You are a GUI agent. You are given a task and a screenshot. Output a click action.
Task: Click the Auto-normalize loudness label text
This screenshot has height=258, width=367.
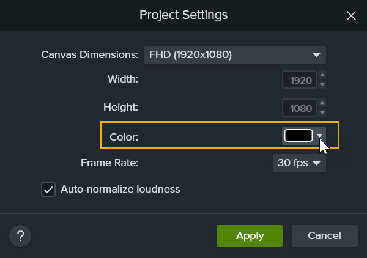120,190
